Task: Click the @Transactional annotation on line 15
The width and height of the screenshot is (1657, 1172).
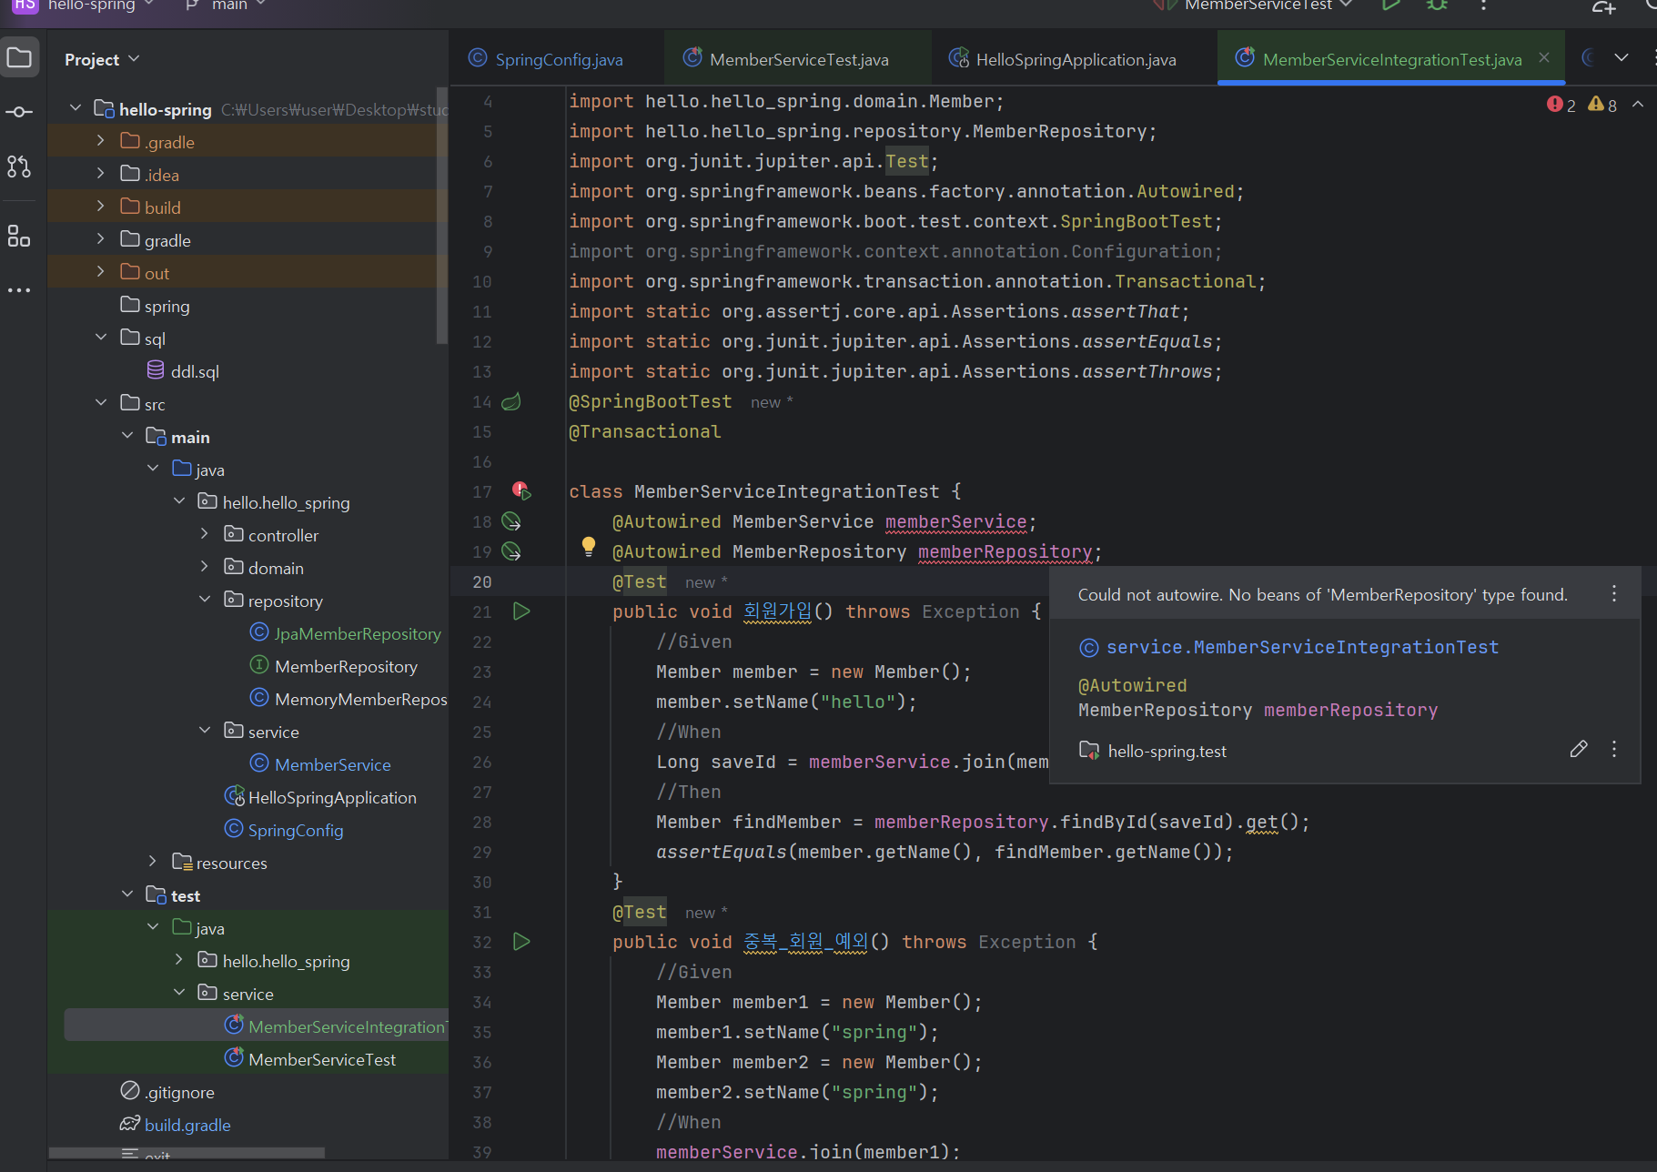Action: tap(644, 431)
